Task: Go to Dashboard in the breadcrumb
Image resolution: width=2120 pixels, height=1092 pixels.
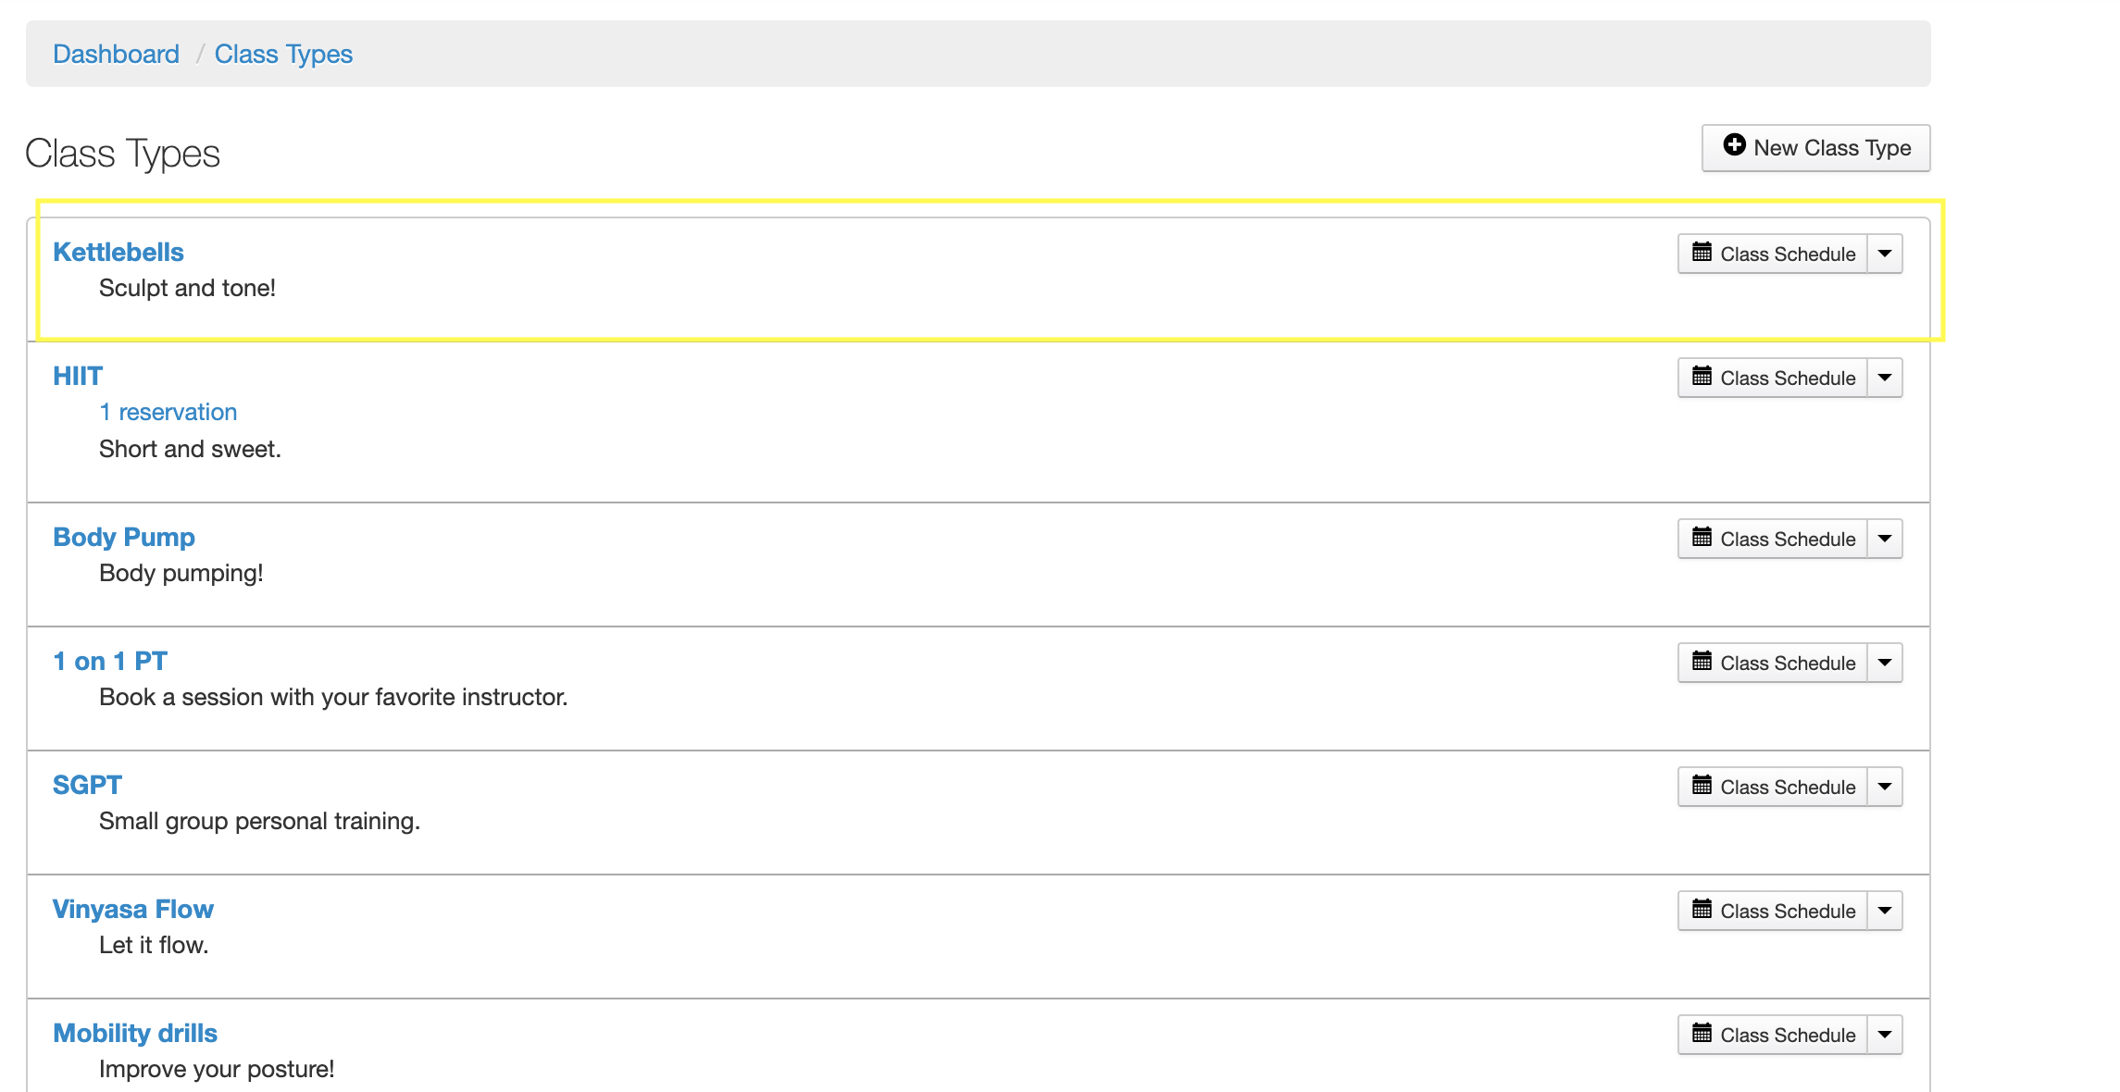Action: tap(116, 54)
